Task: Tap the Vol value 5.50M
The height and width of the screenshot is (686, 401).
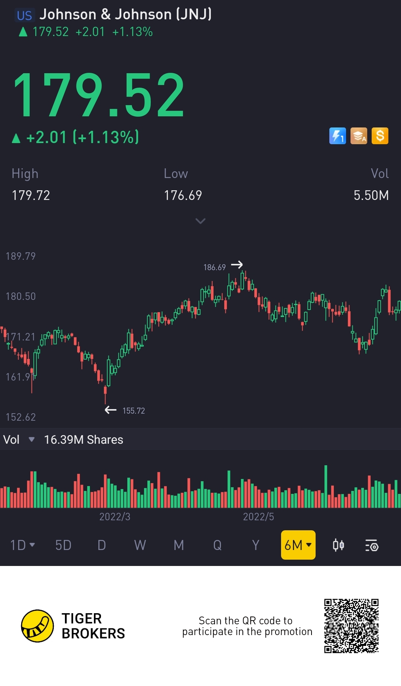Action: (x=371, y=195)
